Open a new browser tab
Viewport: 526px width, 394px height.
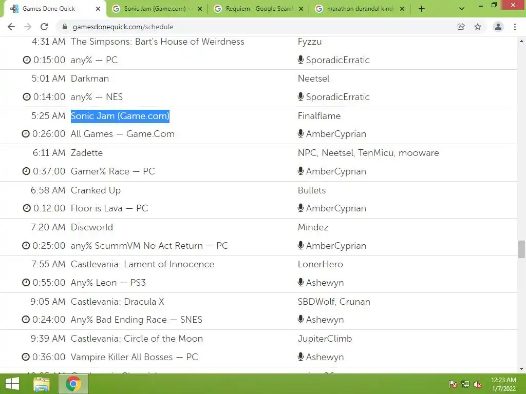pos(422,9)
